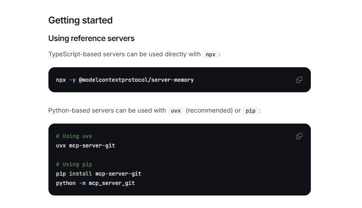Screen dimensions: 362x208
Task: Click the '# Using pip' comment line
Action: point(74,164)
